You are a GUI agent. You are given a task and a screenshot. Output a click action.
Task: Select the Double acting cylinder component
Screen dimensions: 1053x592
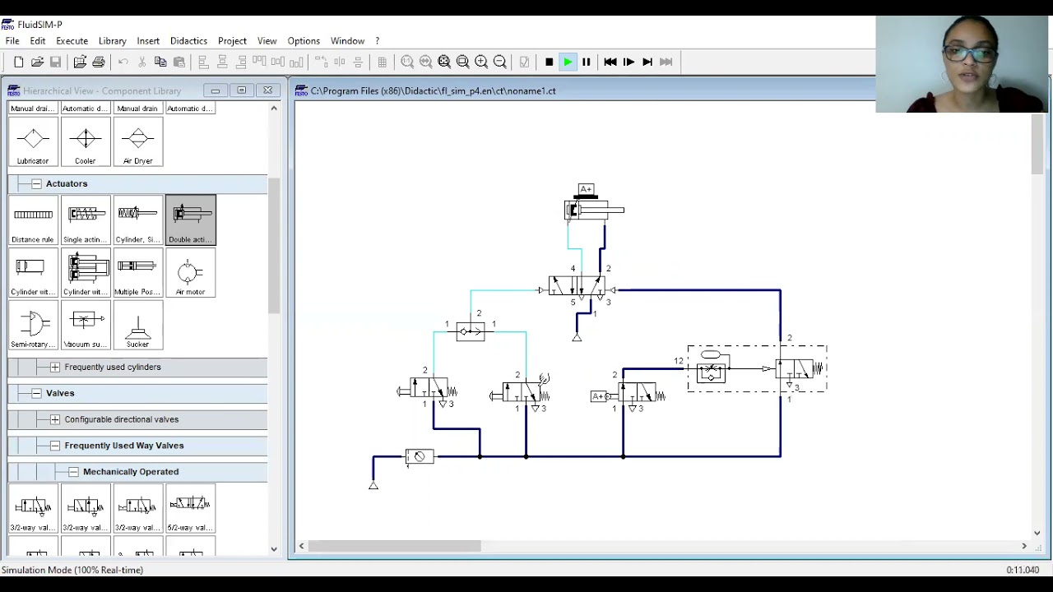[x=190, y=220]
